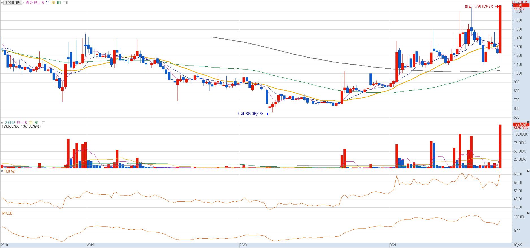Select the 120-period volume average label

pyautogui.click(x=43, y=123)
